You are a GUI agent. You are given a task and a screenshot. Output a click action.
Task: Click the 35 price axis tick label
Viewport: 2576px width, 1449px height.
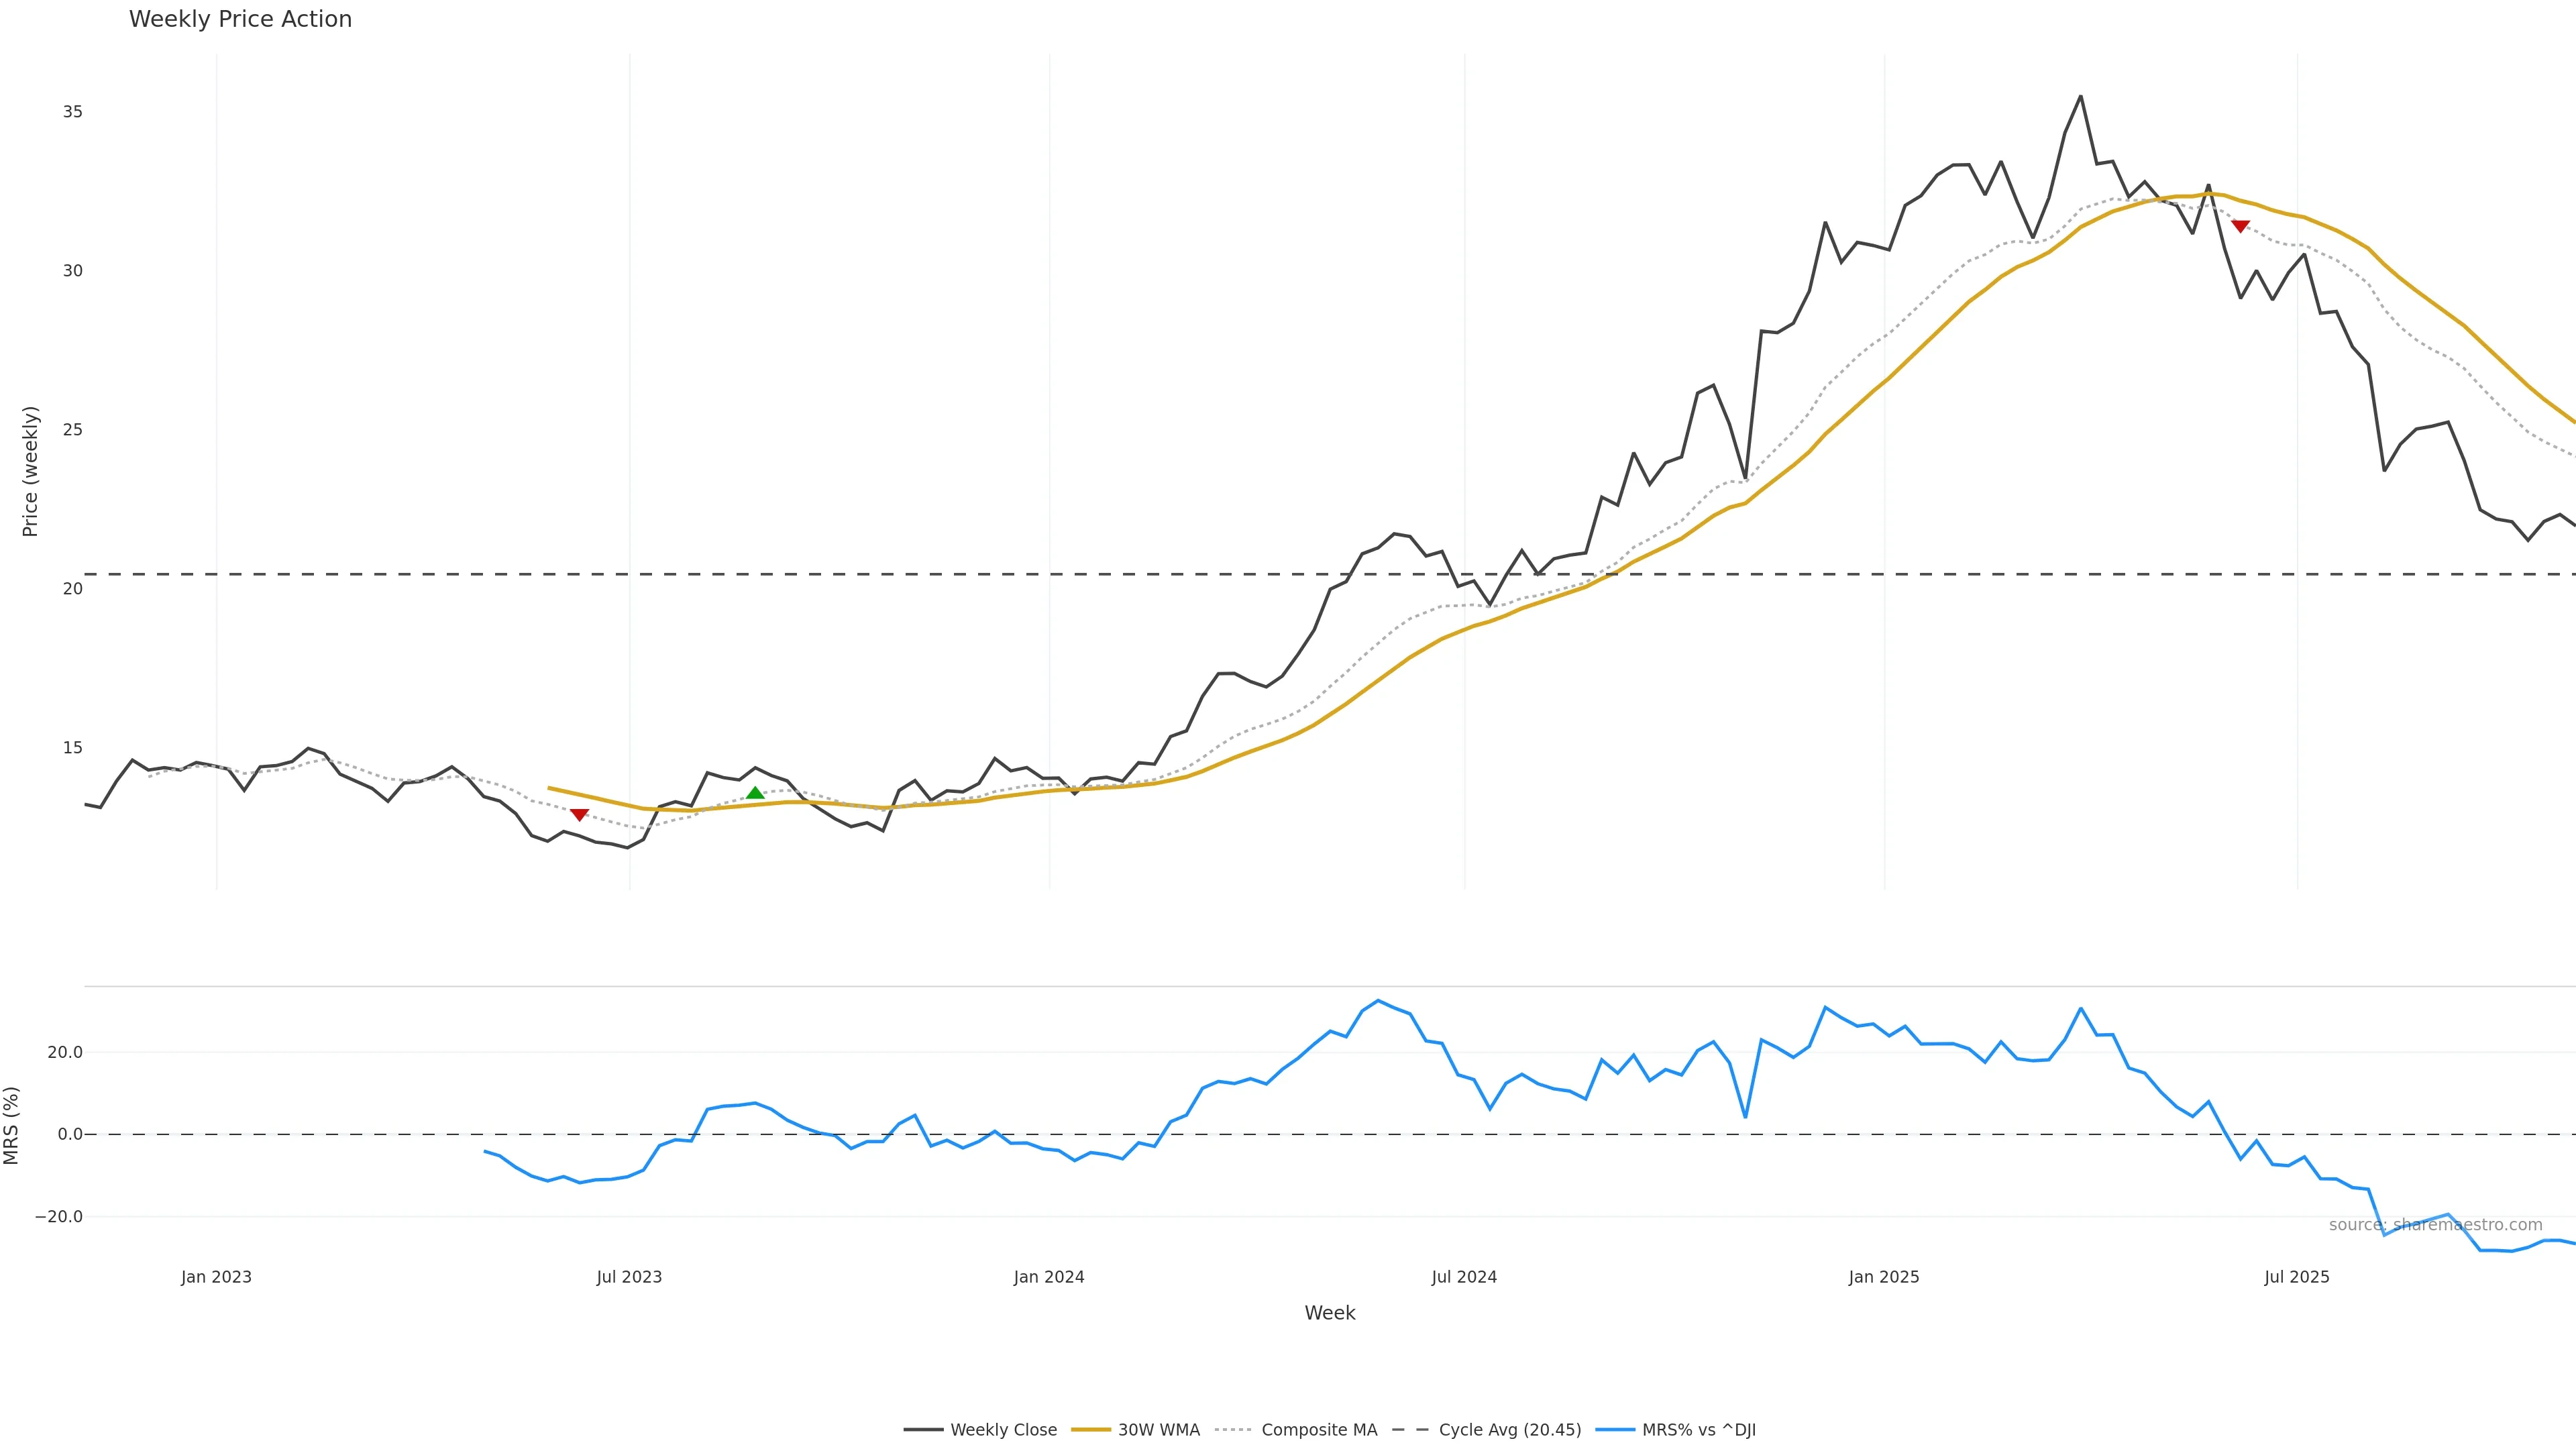coord(72,112)
